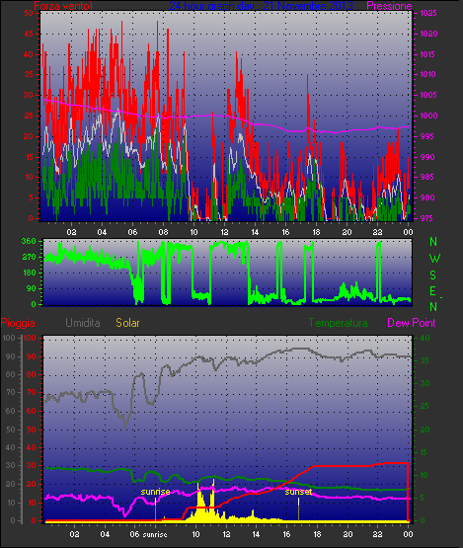The image size is (463, 548).
Task: Click the 08 hour label under wind graph
Action: click(163, 232)
